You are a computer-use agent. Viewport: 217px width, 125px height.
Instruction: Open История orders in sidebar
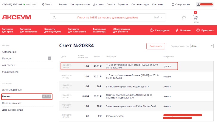[x=7, y=58]
